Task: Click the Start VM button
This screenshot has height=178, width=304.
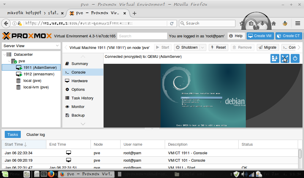Action: click(163, 47)
